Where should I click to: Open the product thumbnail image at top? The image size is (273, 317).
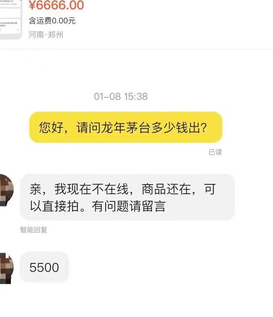(x=11, y=19)
